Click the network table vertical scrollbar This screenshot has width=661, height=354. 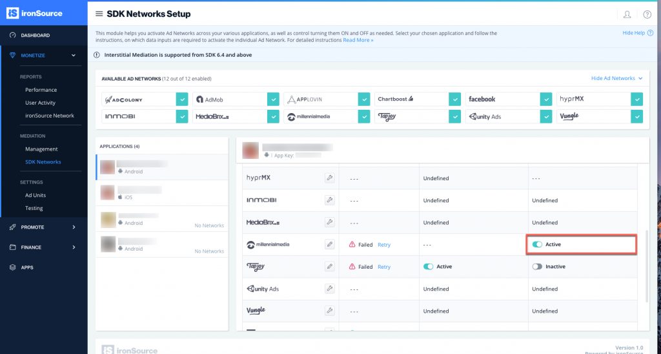click(x=647, y=265)
